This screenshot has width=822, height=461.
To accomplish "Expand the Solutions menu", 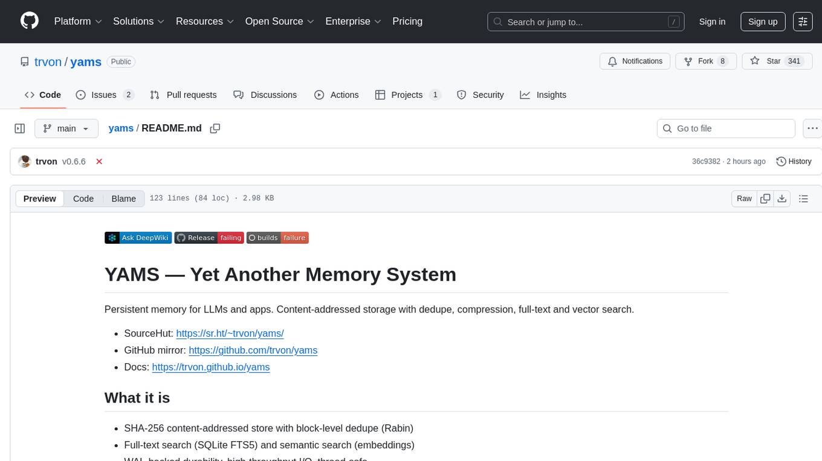I will pyautogui.click(x=139, y=21).
